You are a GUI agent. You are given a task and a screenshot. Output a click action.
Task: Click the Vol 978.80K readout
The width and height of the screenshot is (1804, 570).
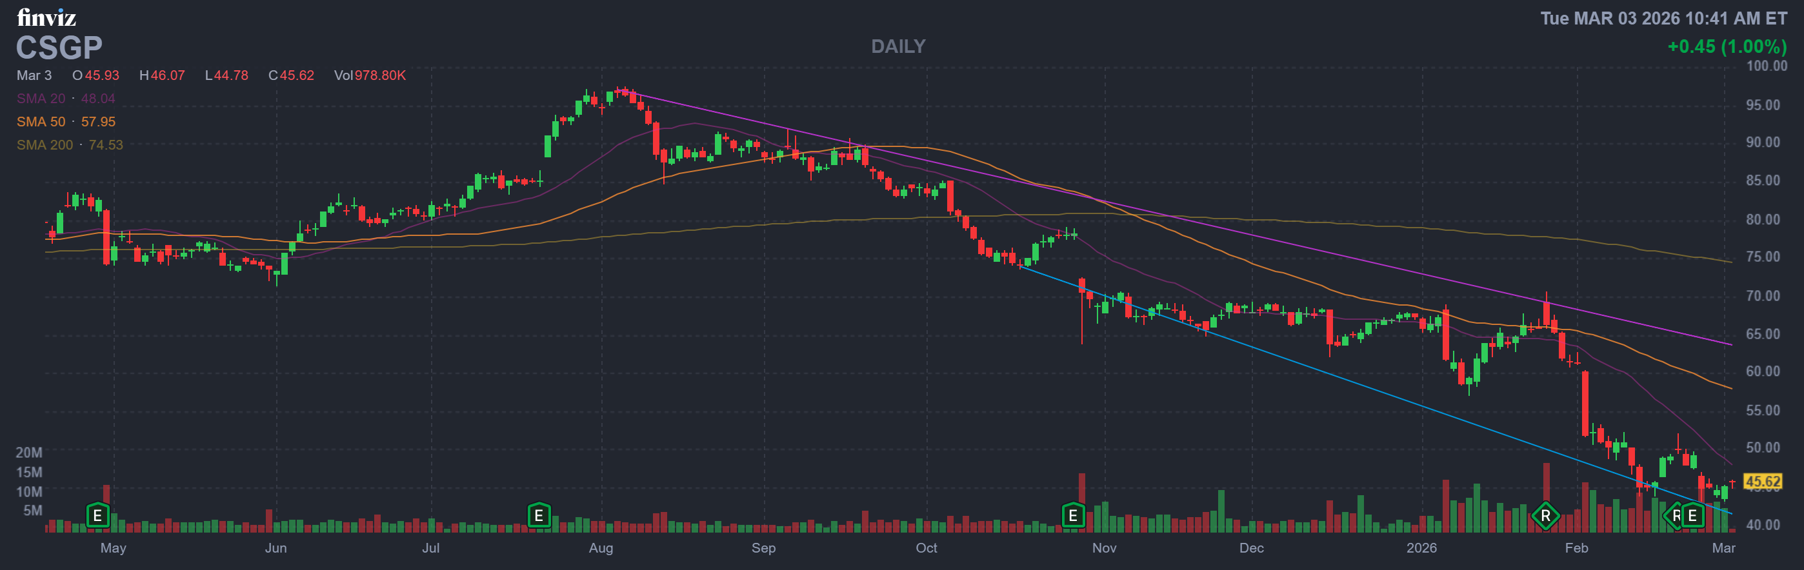[x=370, y=75]
